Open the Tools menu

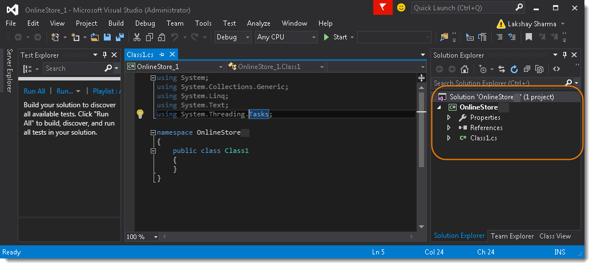coord(203,23)
